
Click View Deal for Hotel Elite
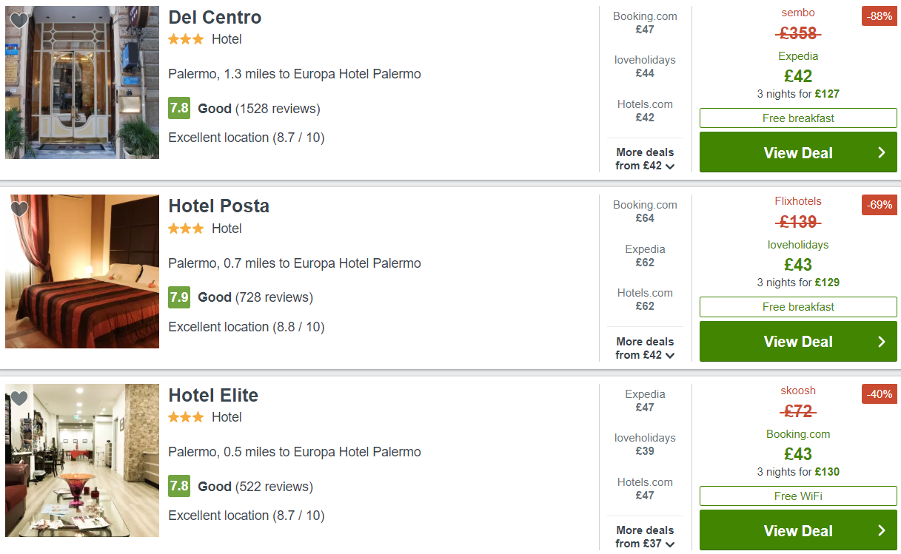click(x=797, y=531)
